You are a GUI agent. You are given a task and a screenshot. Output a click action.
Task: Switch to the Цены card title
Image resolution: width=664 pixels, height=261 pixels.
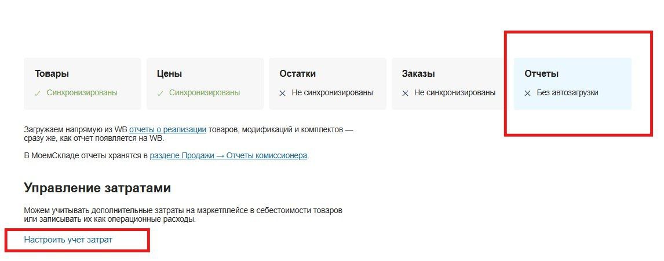(x=169, y=73)
